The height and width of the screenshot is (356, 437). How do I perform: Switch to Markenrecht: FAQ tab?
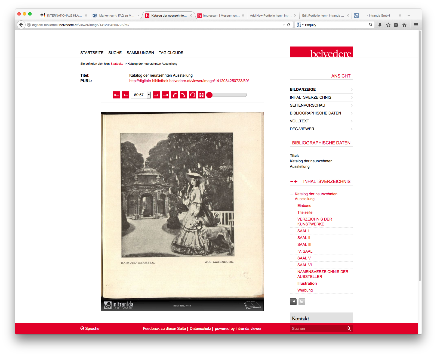(x=116, y=16)
